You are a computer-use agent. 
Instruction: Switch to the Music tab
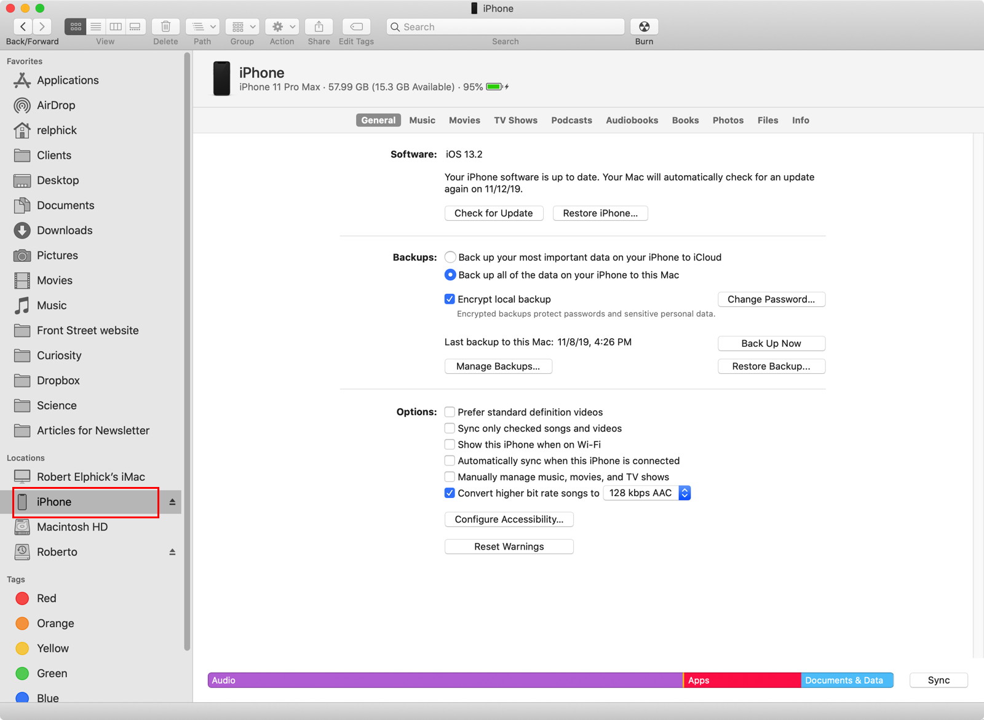(x=423, y=121)
